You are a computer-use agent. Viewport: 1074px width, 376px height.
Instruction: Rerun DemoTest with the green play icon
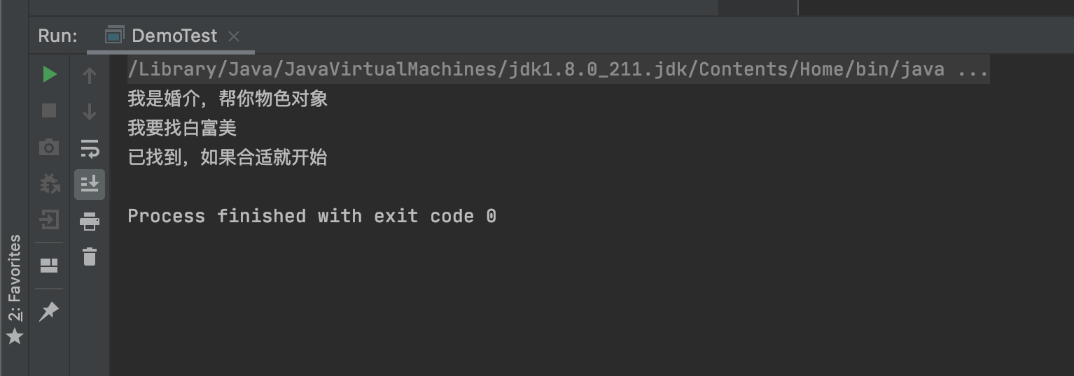[x=49, y=74]
